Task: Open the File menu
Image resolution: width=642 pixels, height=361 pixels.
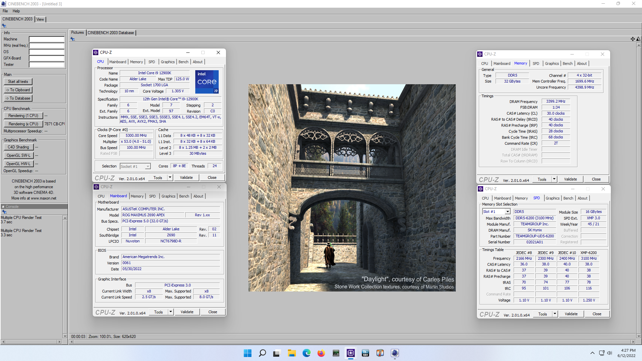Action: coord(5,11)
